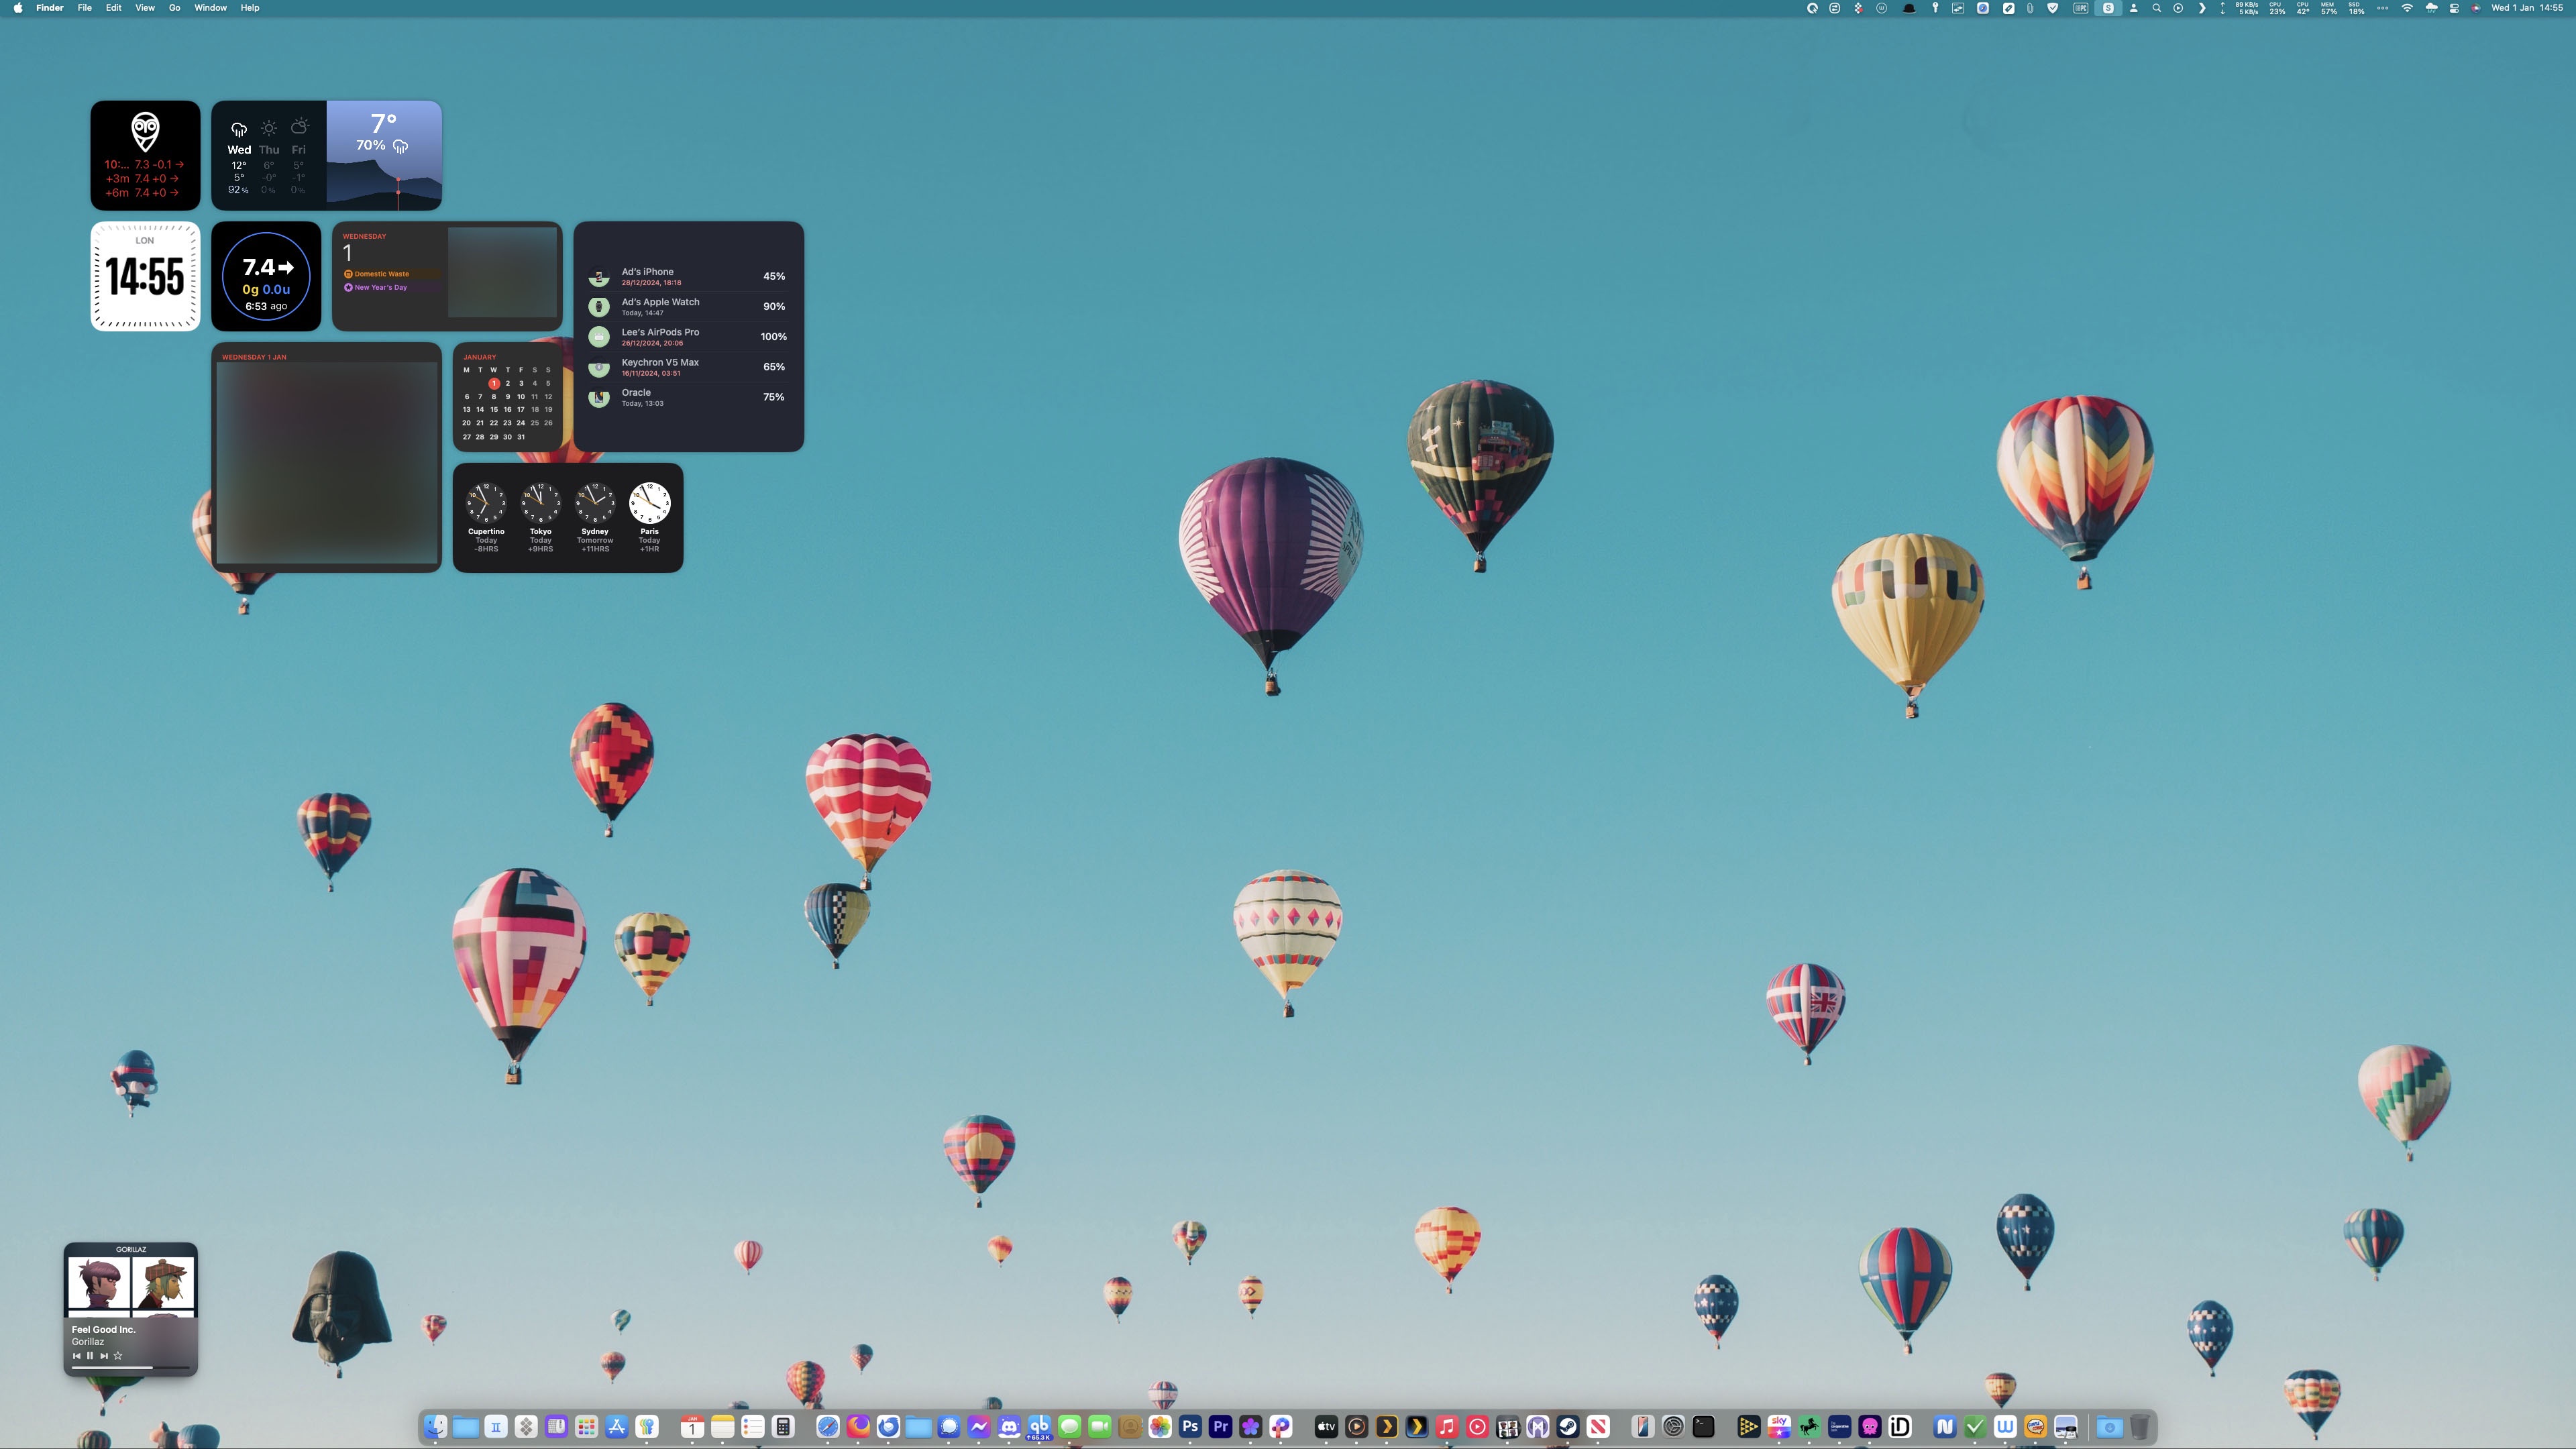Open Spotlight search in menu bar

2156,8
